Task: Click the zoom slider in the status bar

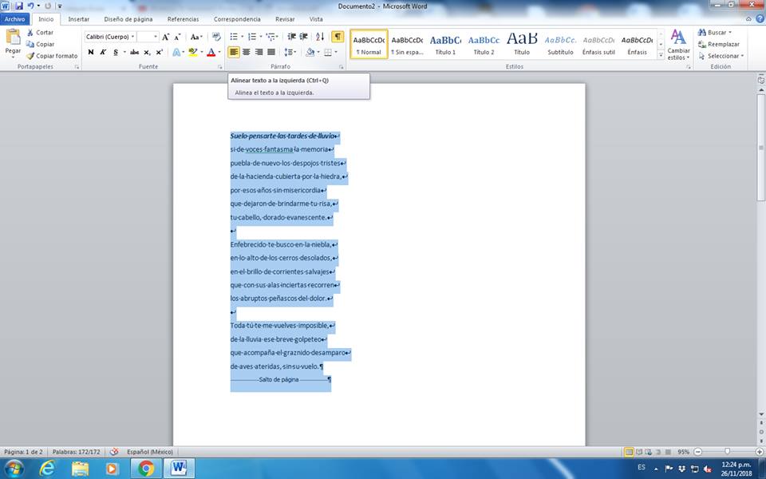Action: 726,452
